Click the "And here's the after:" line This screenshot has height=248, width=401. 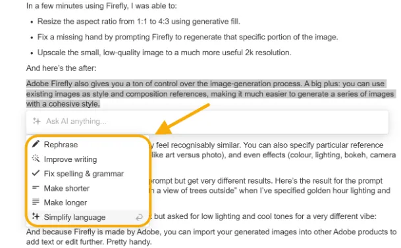(x=61, y=68)
